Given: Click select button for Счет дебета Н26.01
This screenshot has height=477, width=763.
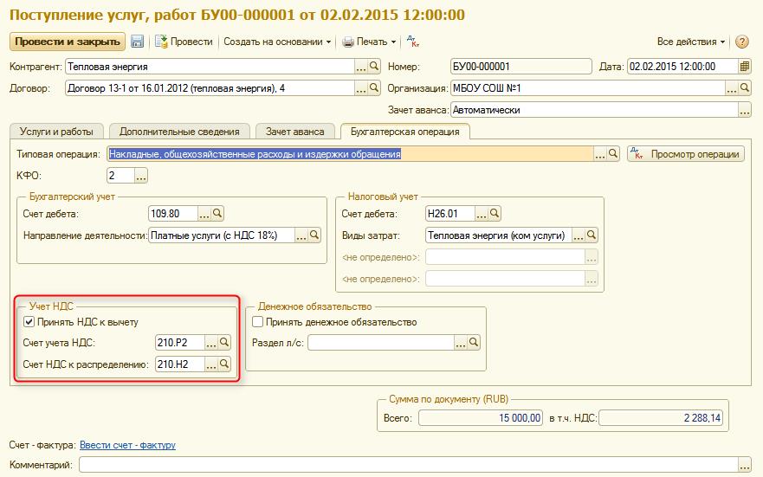Looking at the screenshot, I should (482, 214).
